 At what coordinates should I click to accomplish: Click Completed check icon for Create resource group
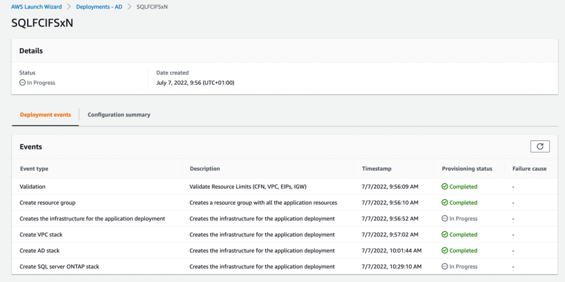click(x=445, y=203)
